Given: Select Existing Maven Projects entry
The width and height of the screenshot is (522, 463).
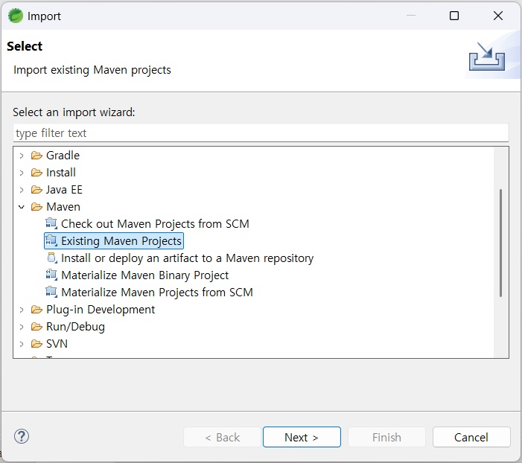Looking at the screenshot, I should pos(121,240).
